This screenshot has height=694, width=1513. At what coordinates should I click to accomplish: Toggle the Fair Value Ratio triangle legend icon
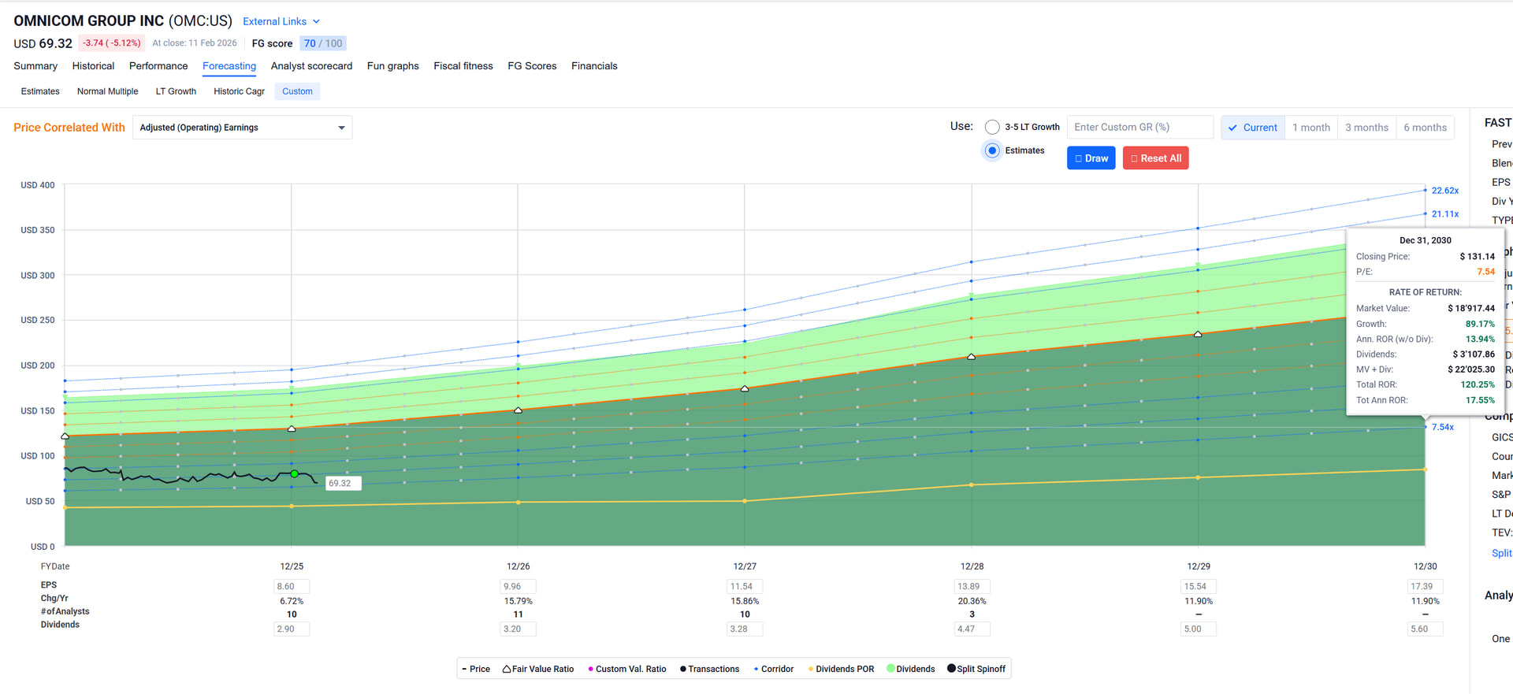pos(507,669)
